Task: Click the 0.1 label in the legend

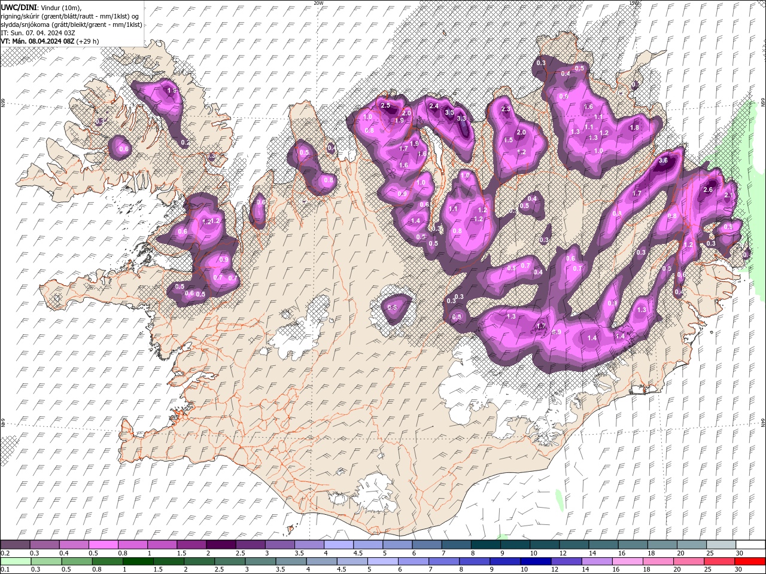Action: click(5, 570)
